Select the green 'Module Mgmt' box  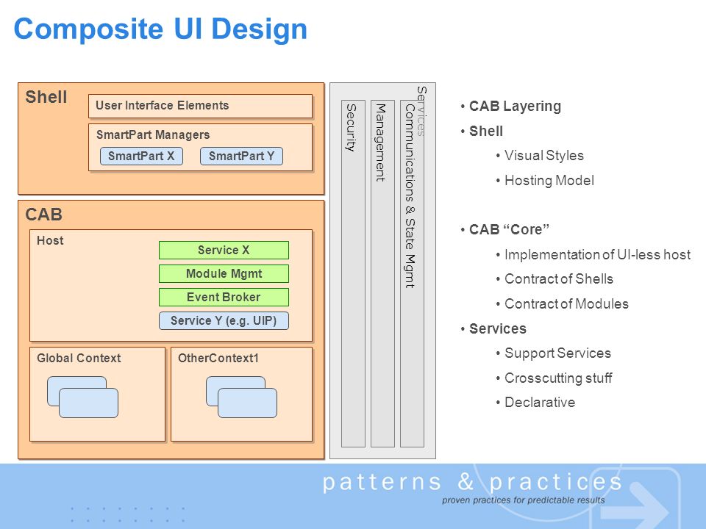tap(224, 273)
